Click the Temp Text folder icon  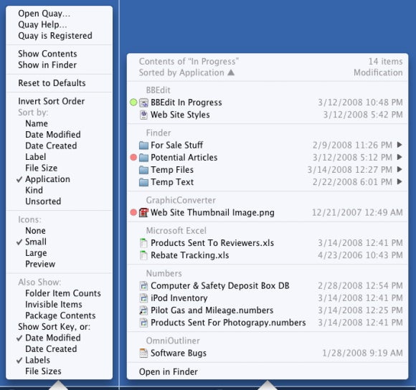pyautogui.click(x=143, y=182)
